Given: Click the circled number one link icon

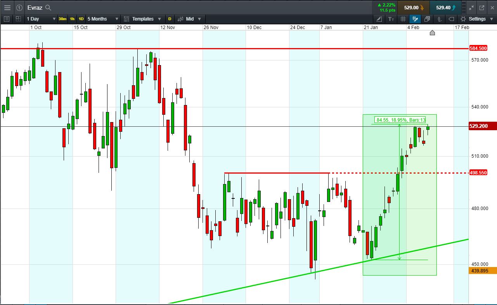Looking at the screenshot, I should tap(19, 7).
